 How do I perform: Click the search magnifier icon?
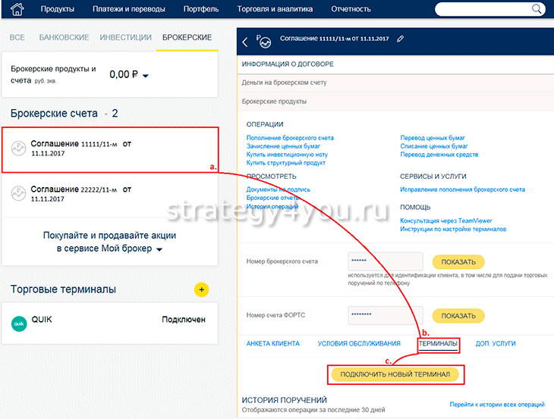pyautogui.click(x=537, y=9)
